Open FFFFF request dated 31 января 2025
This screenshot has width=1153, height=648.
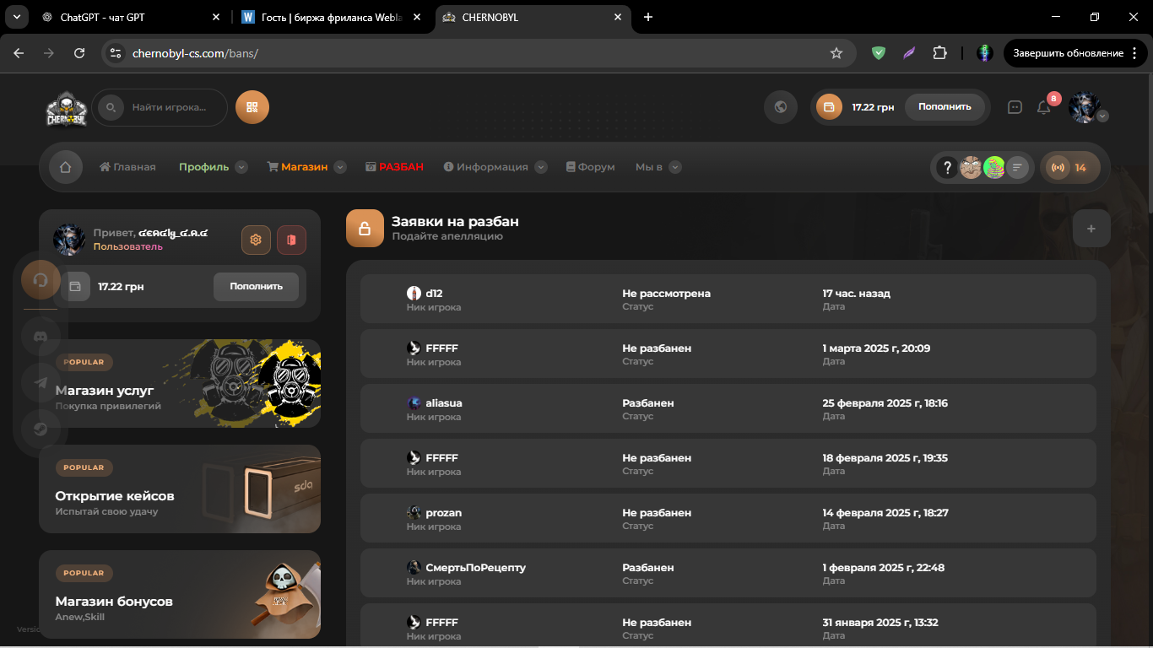[x=728, y=625]
